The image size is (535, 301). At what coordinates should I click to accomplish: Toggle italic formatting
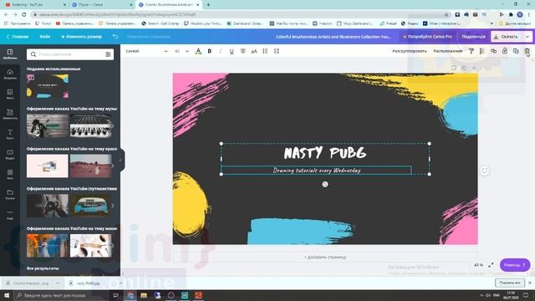click(x=221, y=51)
